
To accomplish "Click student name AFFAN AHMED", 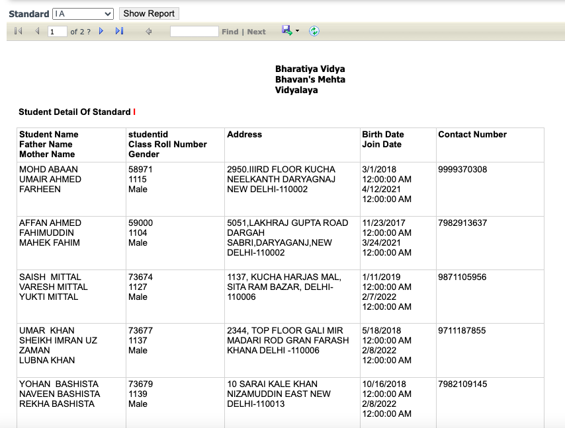I will tap(50, 223).
